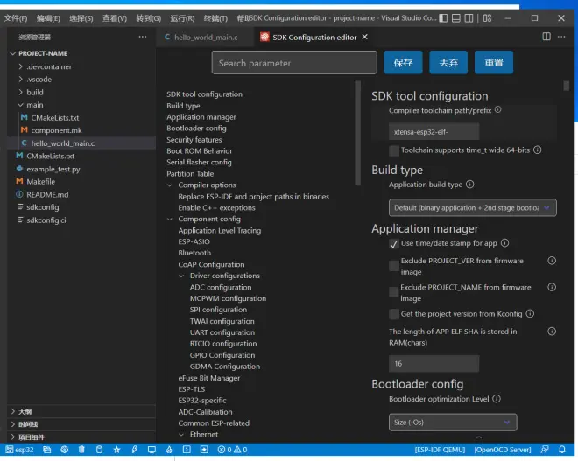Viewport: 578px width, 461px height.
Task: Click OpenOCD Server in status bar
Action: (x=503, y=450)
